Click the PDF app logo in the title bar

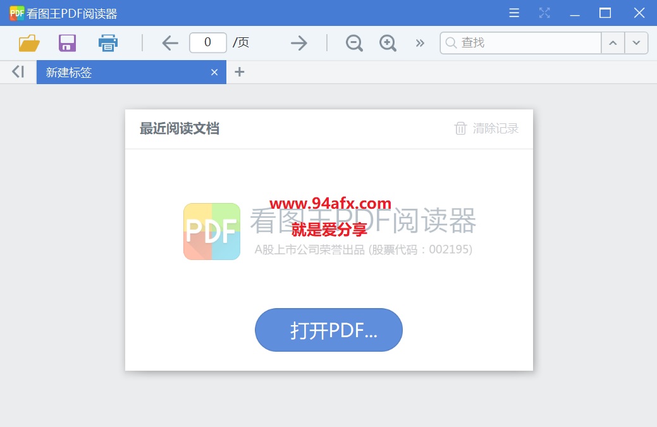17,13
